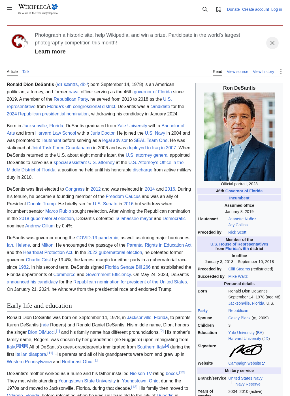This screenshot has width=290, height=396.
Task: Open Harvard University link in infobox
Action: 245,339
